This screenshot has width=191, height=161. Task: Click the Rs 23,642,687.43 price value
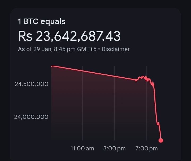(69, 36)
